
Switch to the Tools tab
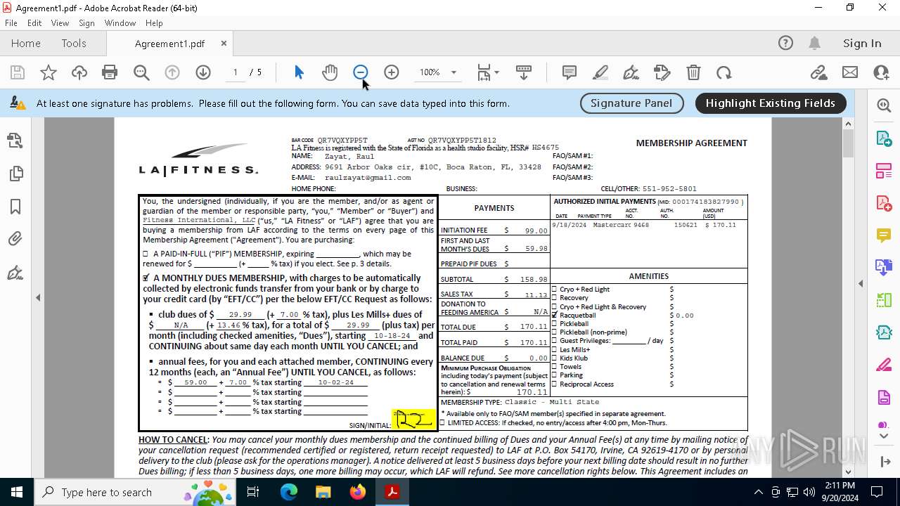74,43
